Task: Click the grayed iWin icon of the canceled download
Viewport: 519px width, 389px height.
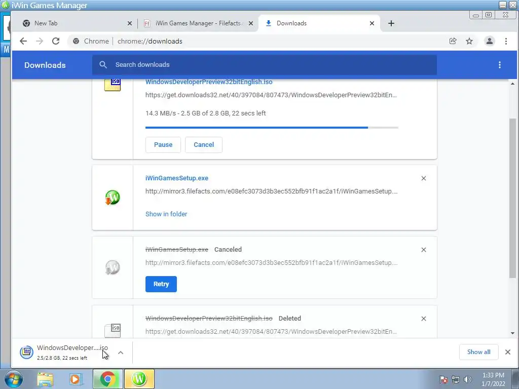Action: coord(113,267)
